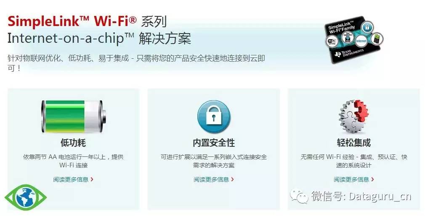Click the puzzle gear integration icon
The height and width of the screenshot is (216, 425).
coord(354,117)
